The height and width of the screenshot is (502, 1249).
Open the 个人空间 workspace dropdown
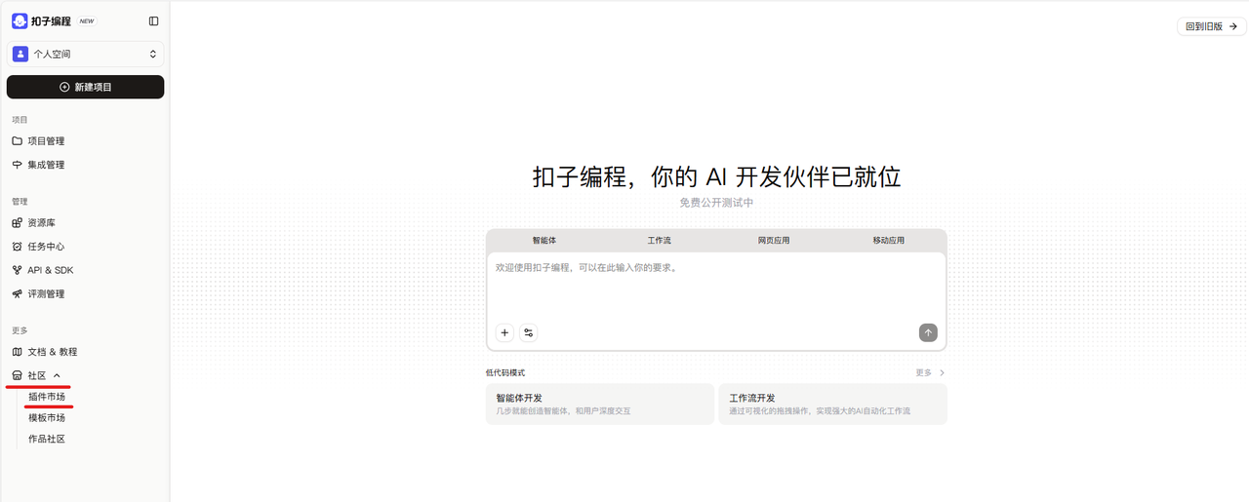(86, 54)
